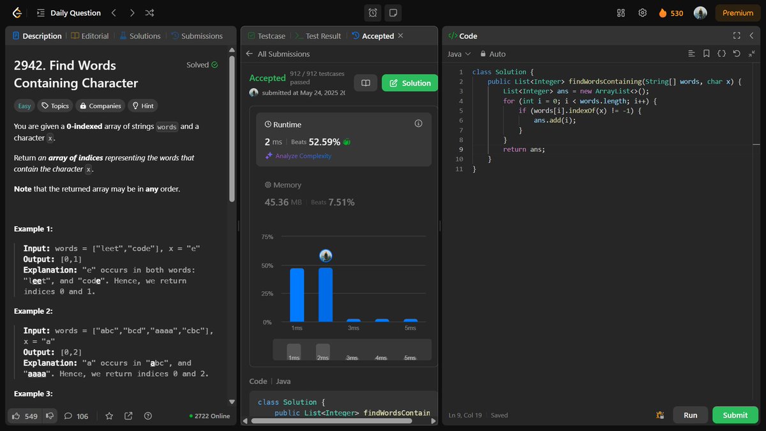Screen dimensions: 766x431
Task: Click Analyze Complexity link
Action: [x=299, y=156]
